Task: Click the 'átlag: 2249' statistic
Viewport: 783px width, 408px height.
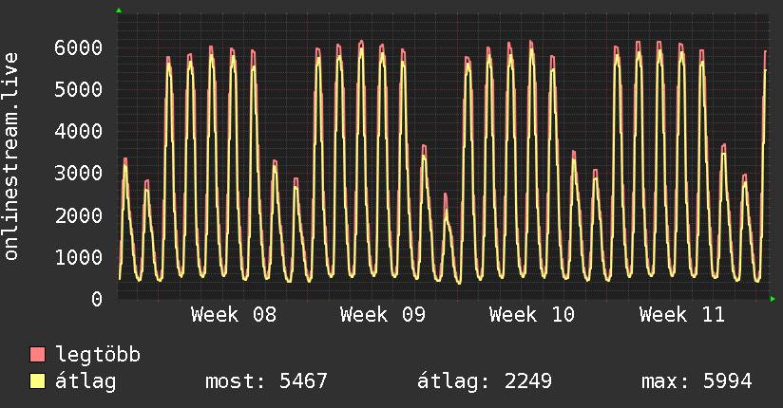Action: coord(485,381)
